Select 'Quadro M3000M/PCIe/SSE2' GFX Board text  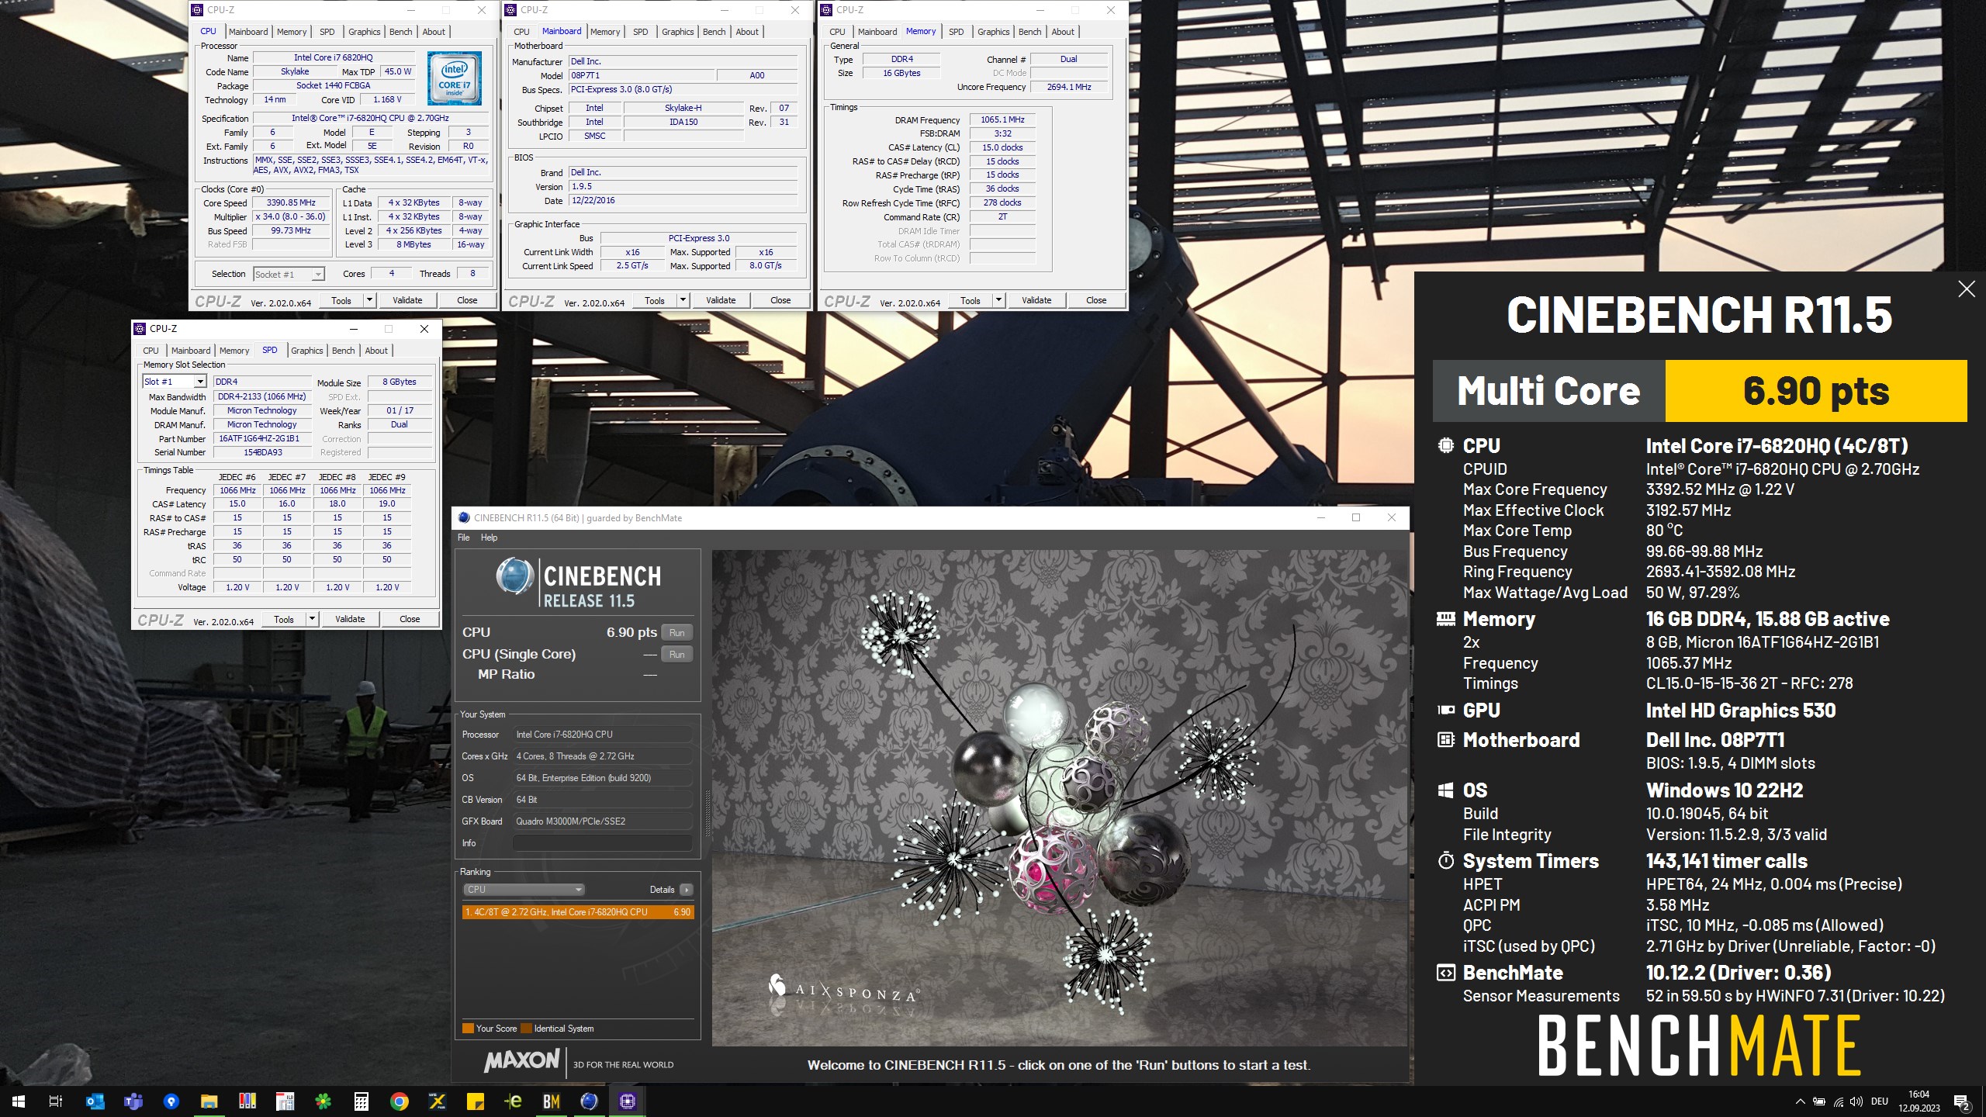click(x=571, y=821)
